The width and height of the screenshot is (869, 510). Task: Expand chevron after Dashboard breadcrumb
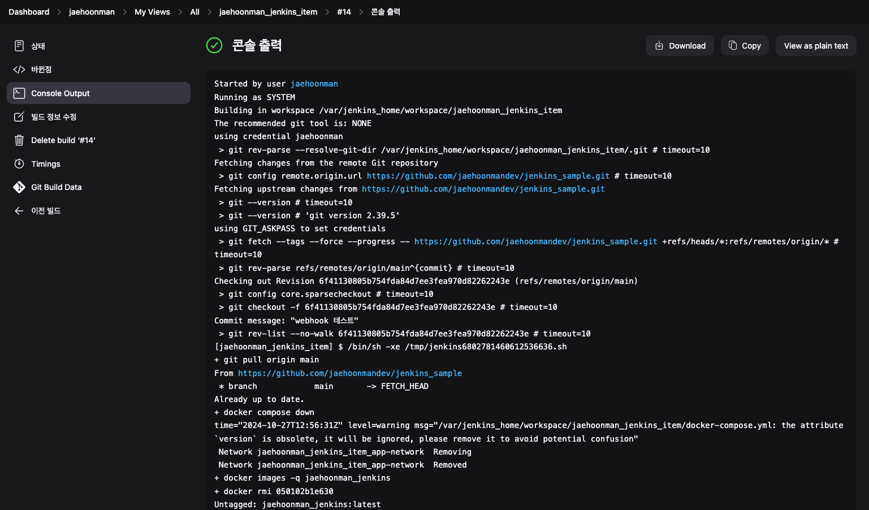pyautogui.click(x=59, y=12)
